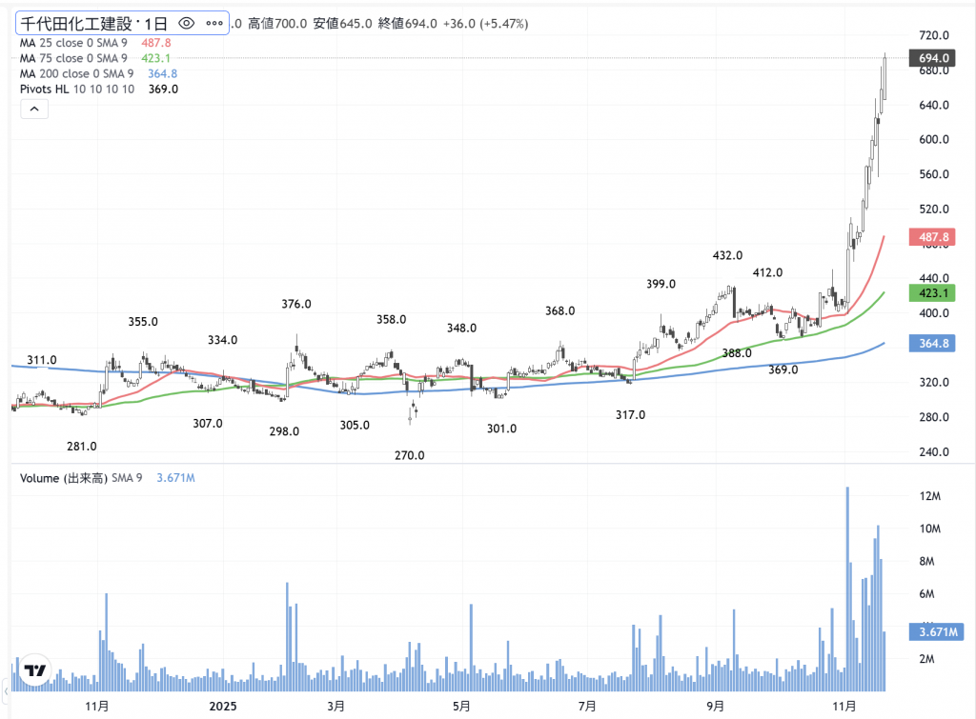Open the three-dot more menu beside symbol title
This screenshot has width=976, height=719.
[213, 23]
